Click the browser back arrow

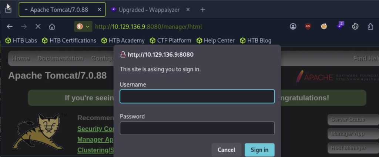(x=10, y=27)
